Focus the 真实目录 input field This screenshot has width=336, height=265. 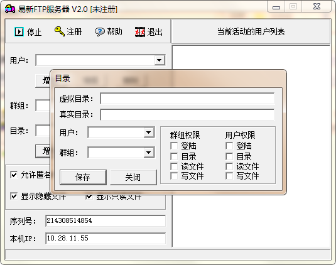click(x=187, y=115)
